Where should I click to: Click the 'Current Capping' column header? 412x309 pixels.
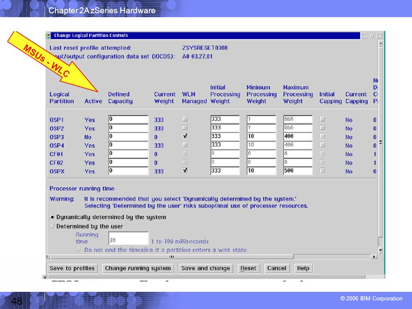(357, 98)
